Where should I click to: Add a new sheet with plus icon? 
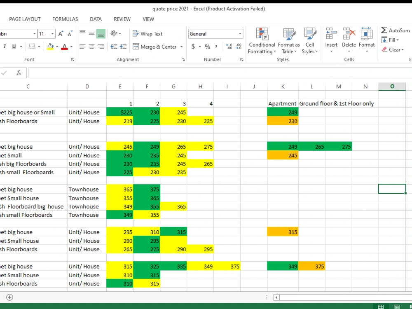point(9,297)
